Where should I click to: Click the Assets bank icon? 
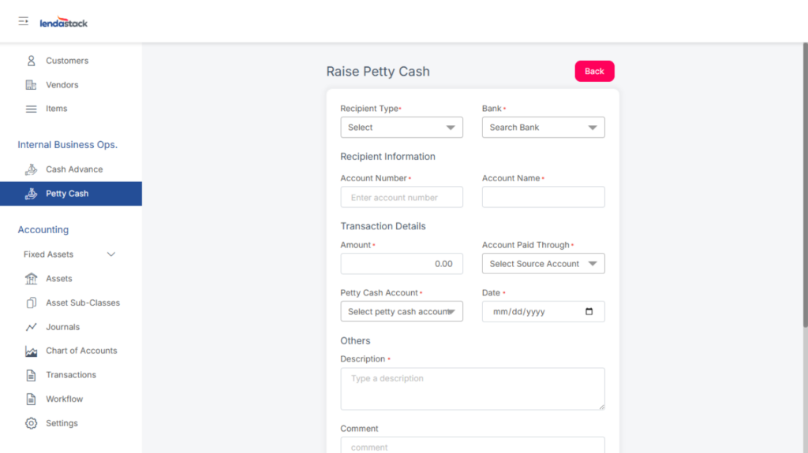32,279
